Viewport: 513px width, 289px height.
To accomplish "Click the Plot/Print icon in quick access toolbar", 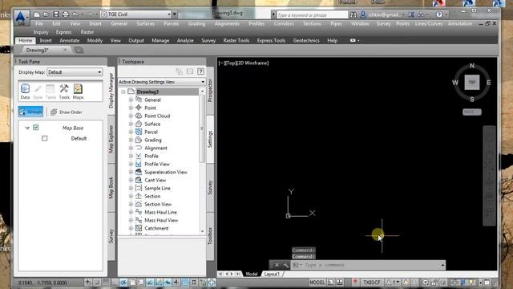I will point(66,14).
